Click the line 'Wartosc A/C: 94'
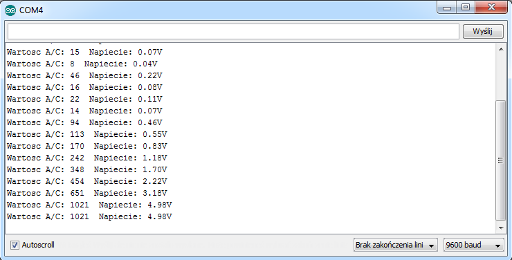 84,122
